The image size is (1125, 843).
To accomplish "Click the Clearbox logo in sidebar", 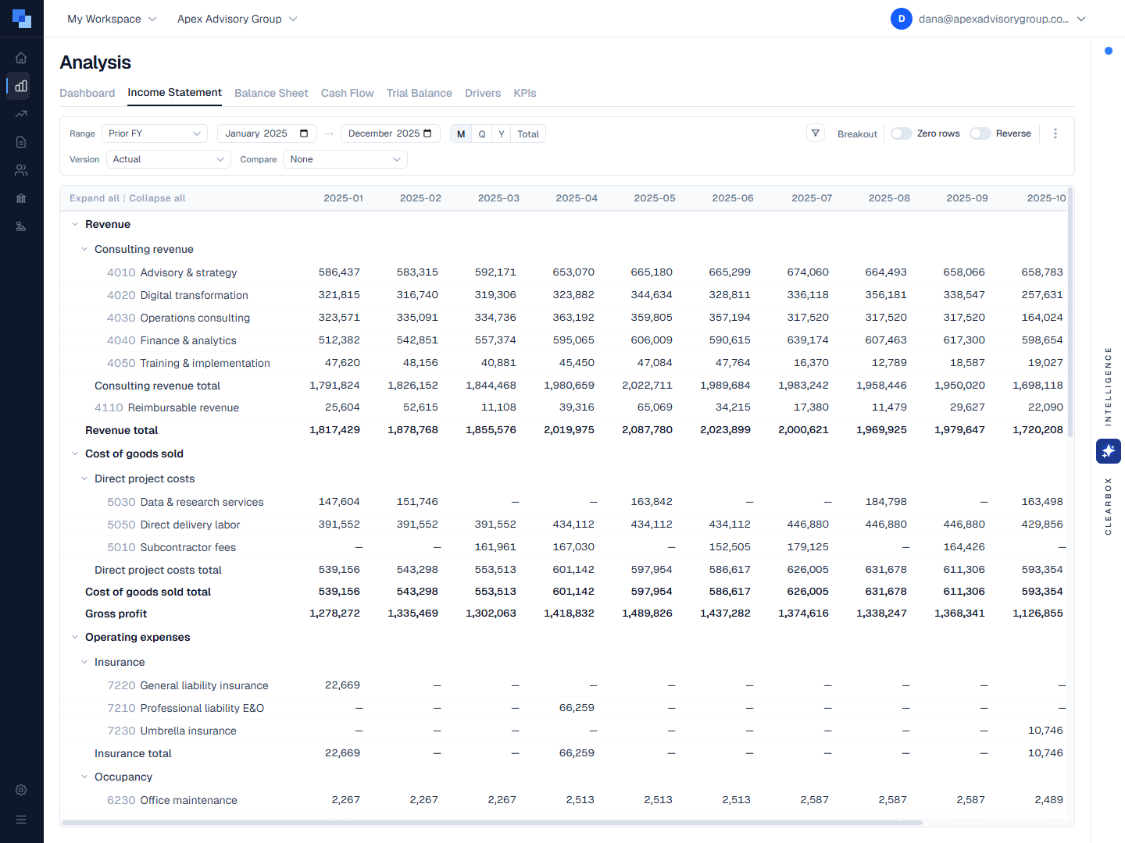I will pos(21,19).
